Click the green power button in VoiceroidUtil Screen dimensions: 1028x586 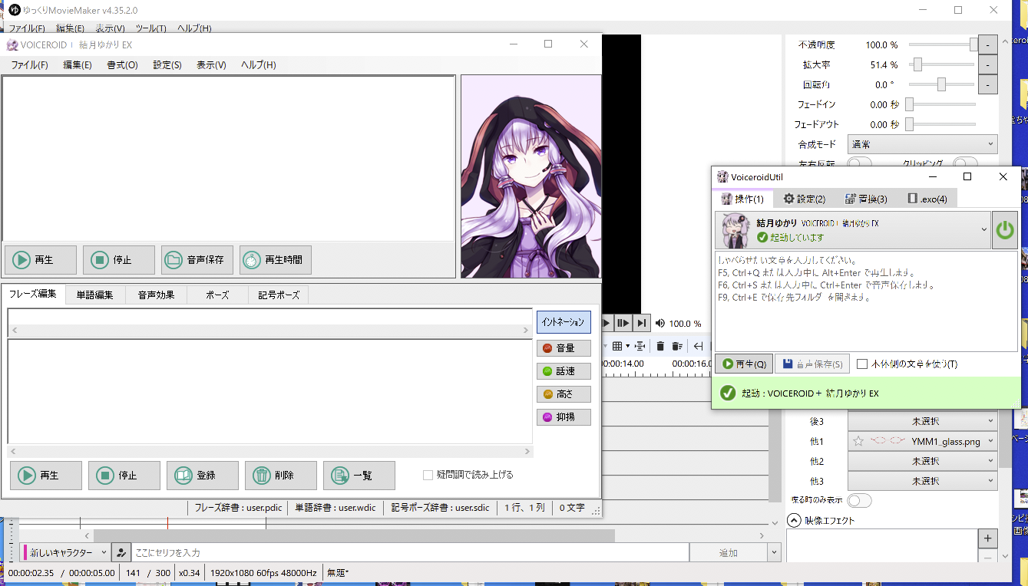[x=1004, y=230]
